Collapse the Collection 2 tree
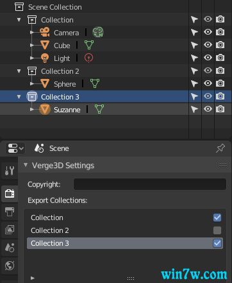Viewport: 232px width, 283px height. [x=19, y=71]
